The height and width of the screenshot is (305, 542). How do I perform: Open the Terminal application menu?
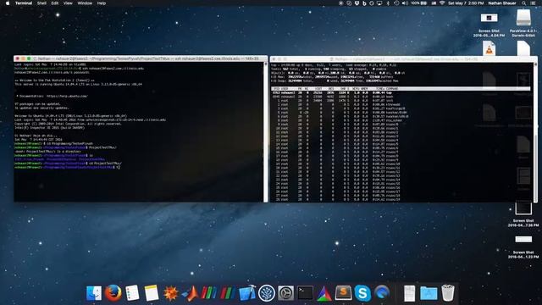click(24, 3)
